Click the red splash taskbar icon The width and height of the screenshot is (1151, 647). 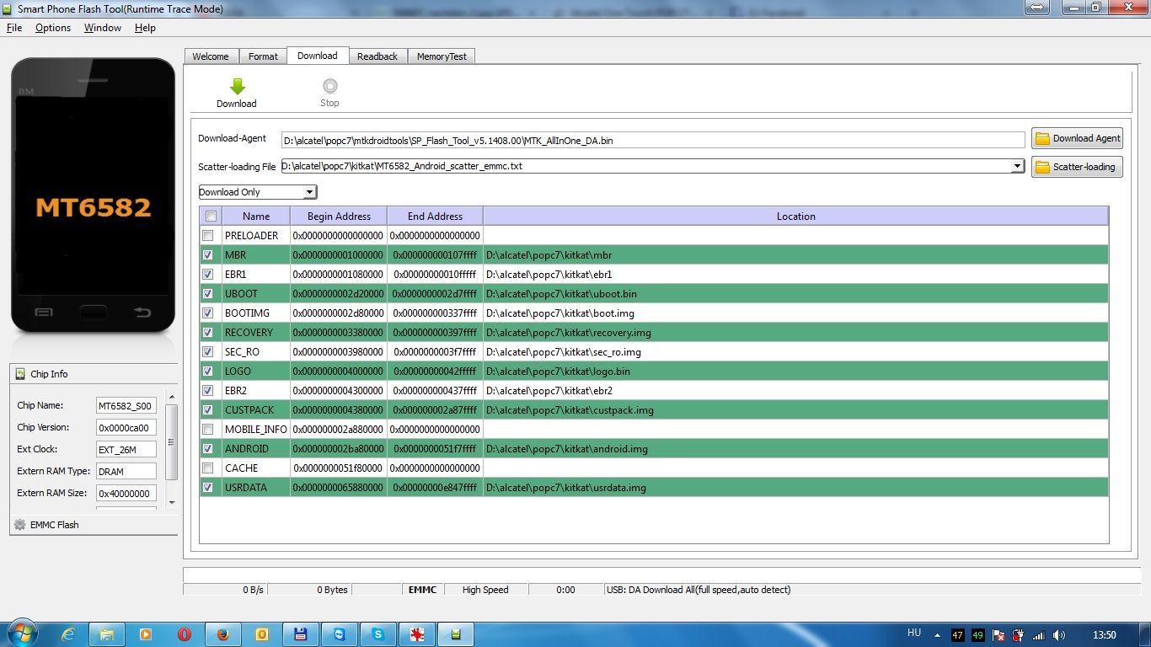coord(417,634)
